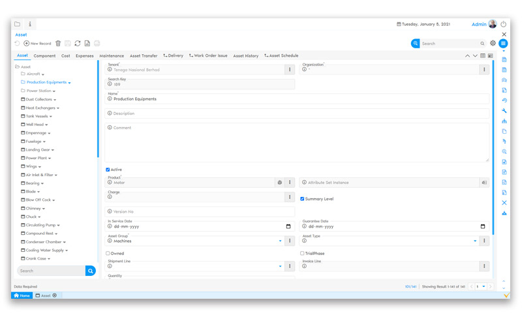The width and height of the screenshot is (522, 317).
Task: Click the New Record button
Action: tap(37, 44)
